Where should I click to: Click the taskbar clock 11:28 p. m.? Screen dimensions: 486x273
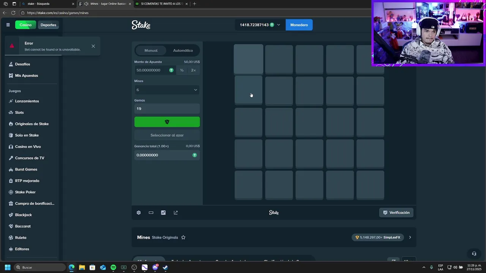pos(473,267)
